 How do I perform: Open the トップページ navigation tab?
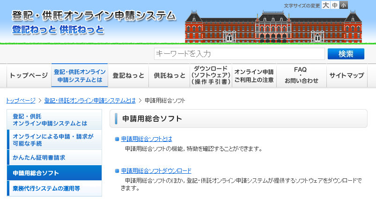(x=29, y=75)
